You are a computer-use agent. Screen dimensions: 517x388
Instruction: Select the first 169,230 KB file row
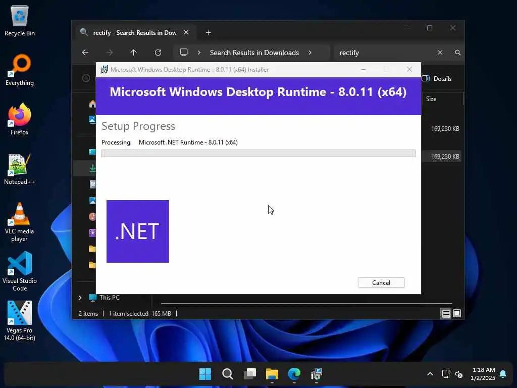point(445,129)
